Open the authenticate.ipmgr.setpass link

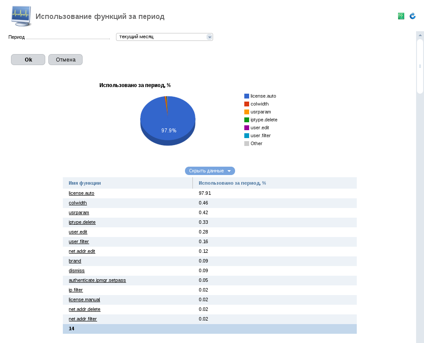(x=97, y=281)
